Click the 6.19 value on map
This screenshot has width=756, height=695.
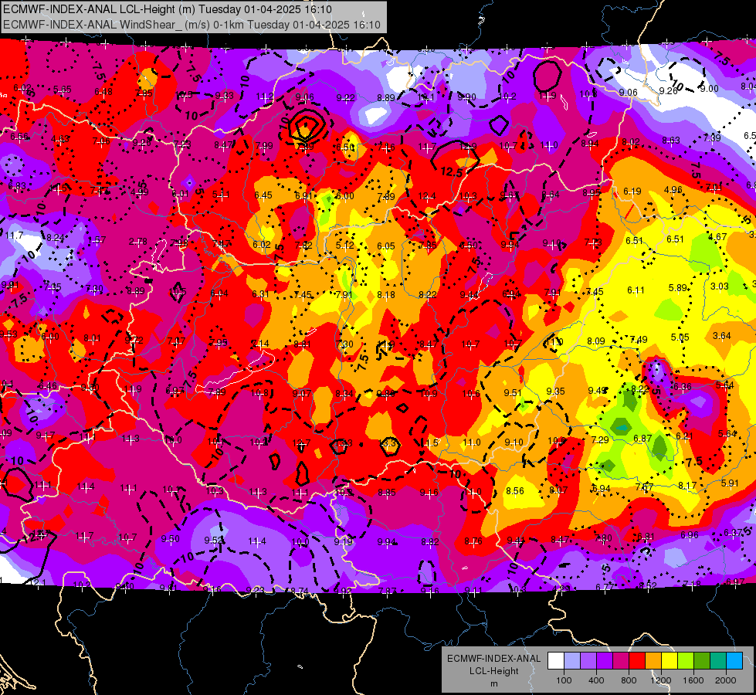(x=632, y=191)
